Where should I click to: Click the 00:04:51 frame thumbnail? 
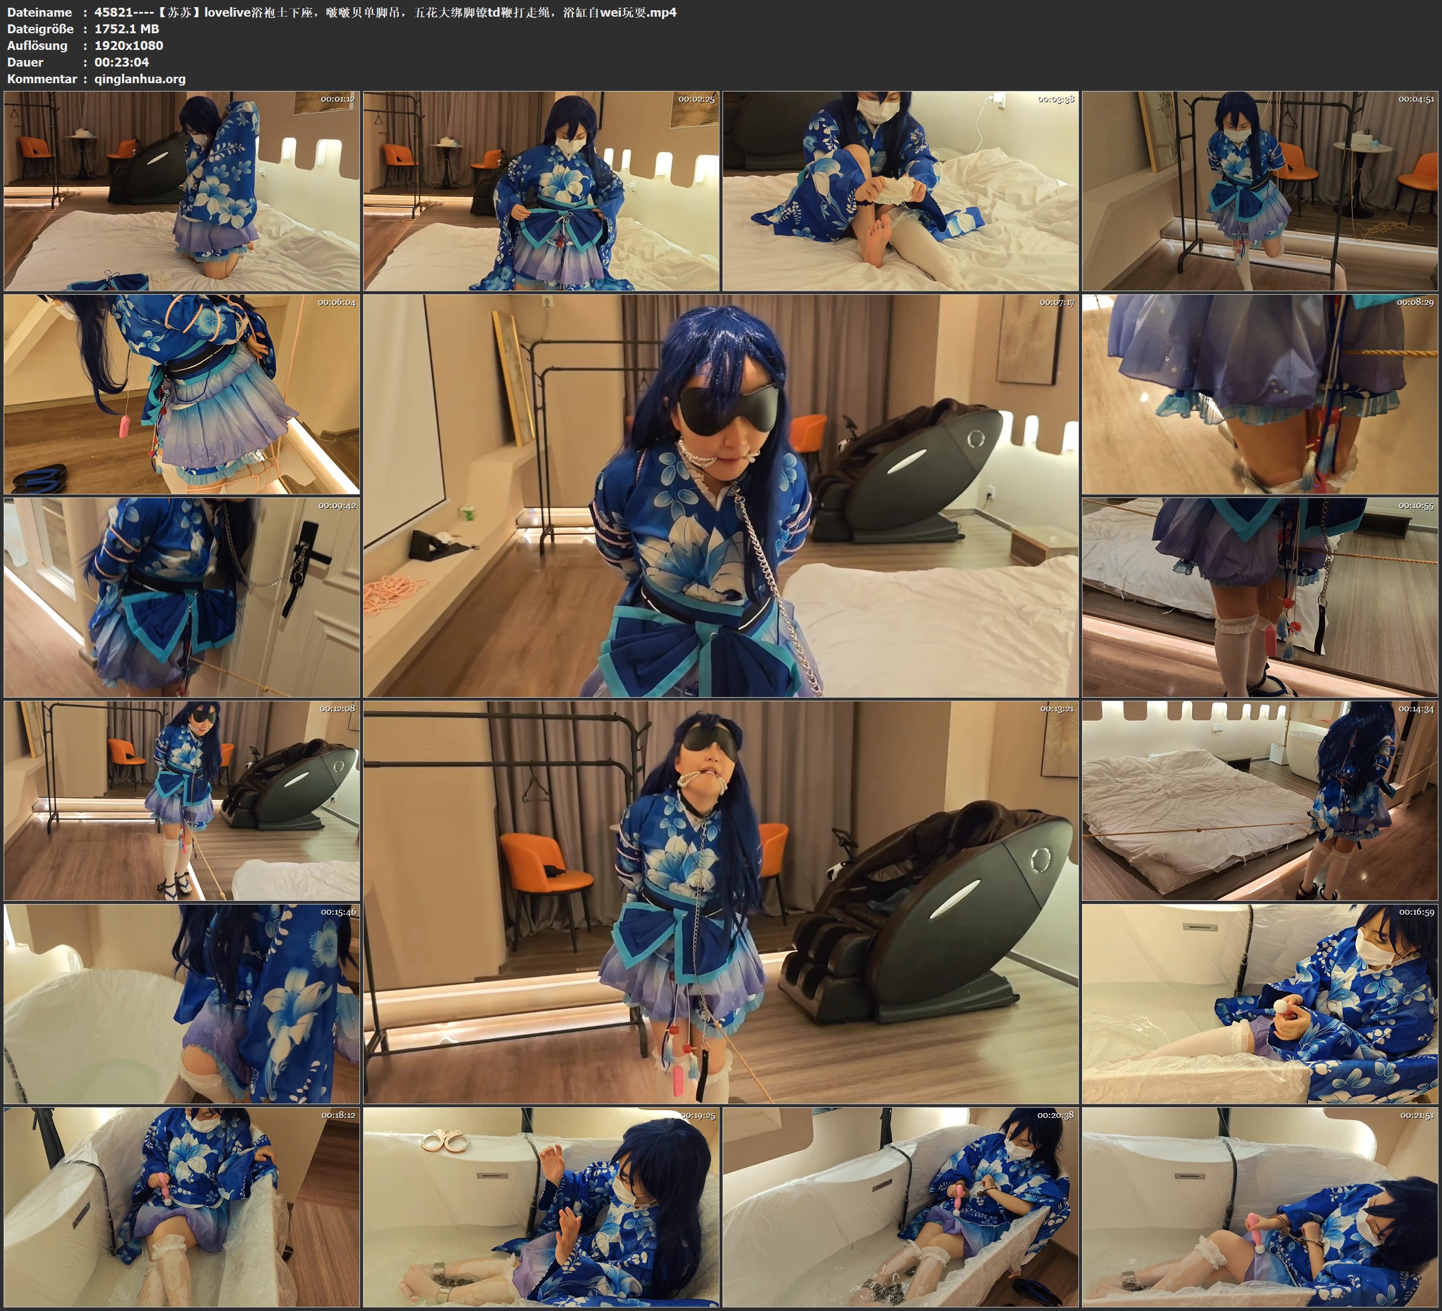point(1260,191)
